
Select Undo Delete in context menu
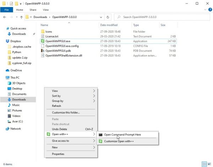(71, 129)
